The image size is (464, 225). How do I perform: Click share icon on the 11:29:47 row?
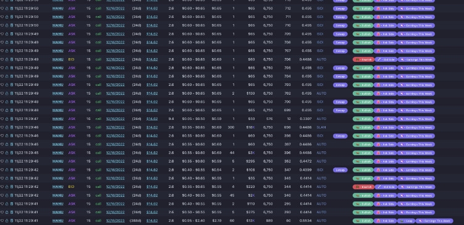coord(7,119)
